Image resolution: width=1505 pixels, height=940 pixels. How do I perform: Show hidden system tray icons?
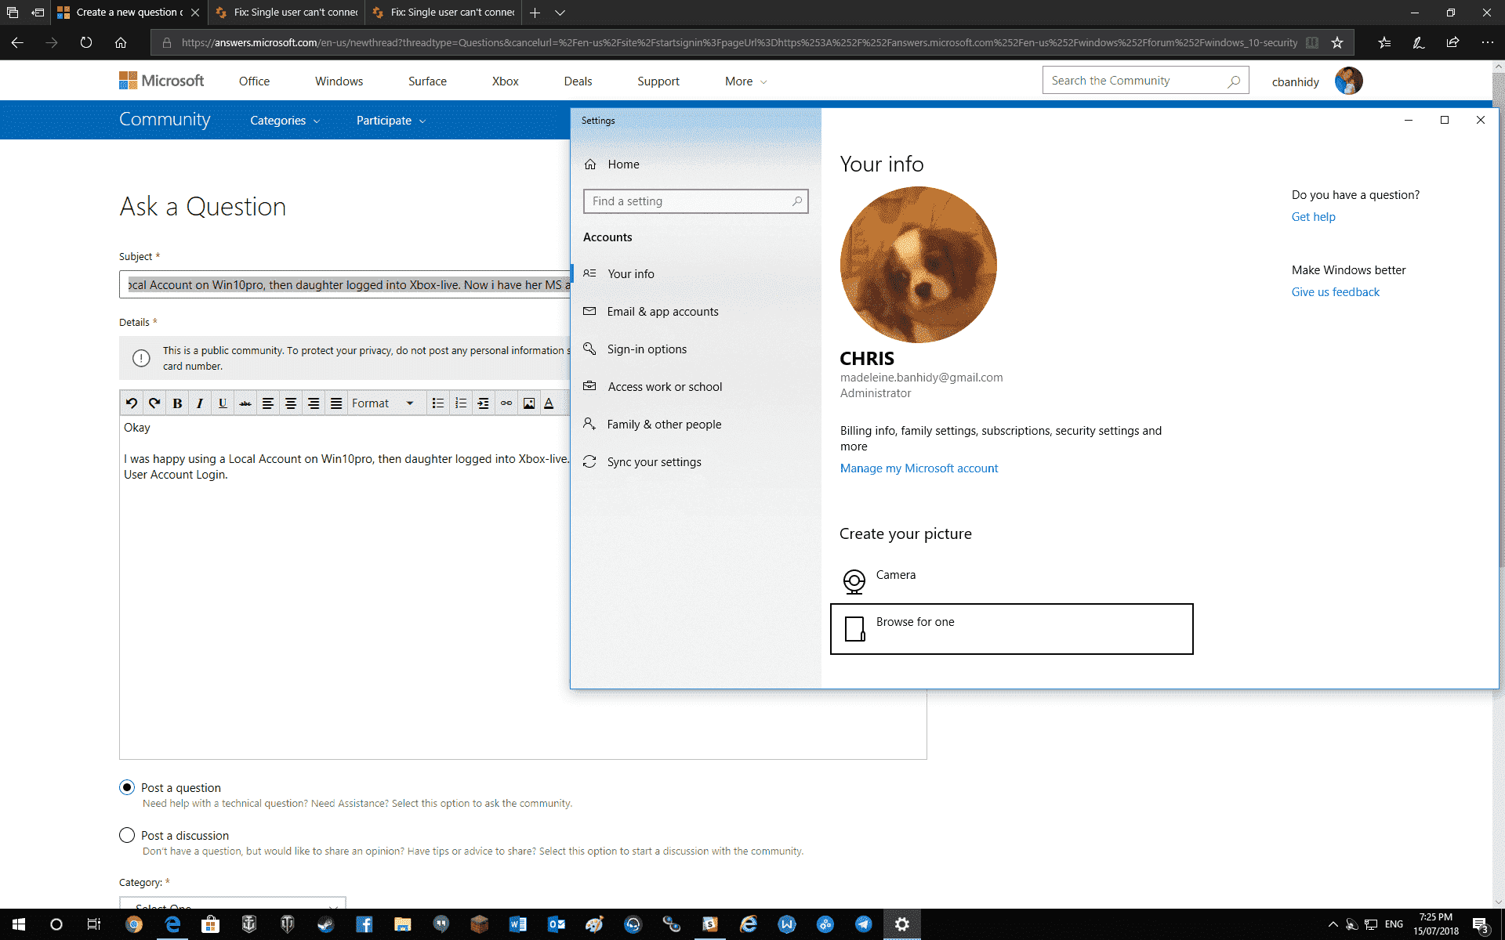click(x=1333, y=924)
